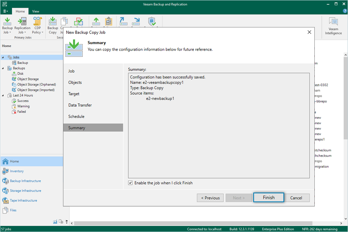Go to the Job wizard step
Image resolution: width=348 pixels, height=232 pixels.
pos(93,71)
